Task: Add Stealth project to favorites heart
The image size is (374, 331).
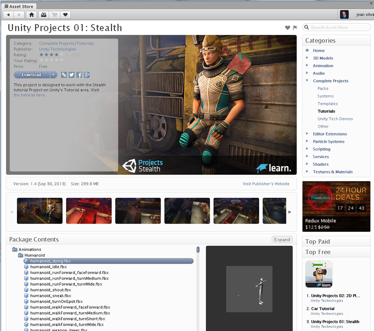Action: pyautogui.click(x=287, y=28)
